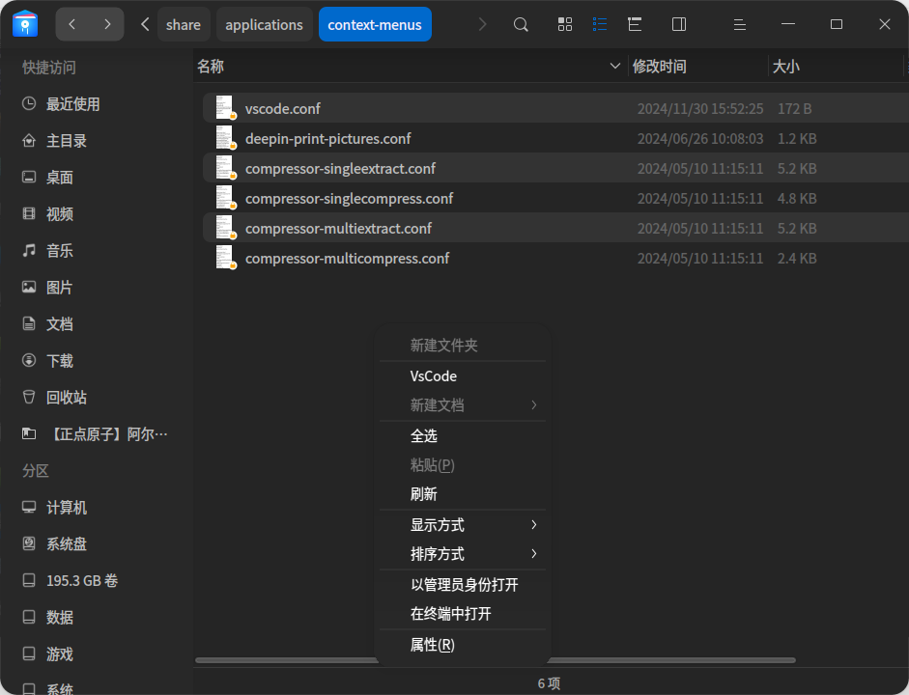Select the deepin-print-pictures.conf file
The image size is (909, 695).
pos(556,138)
